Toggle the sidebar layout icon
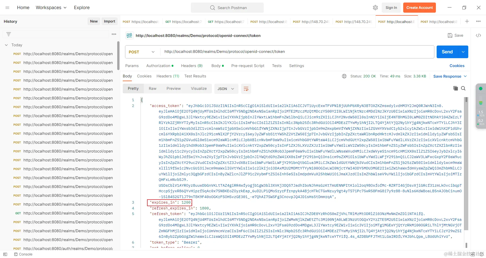This screenshot has height=258, width=486. pyautogui.click(x=5, y=254)
